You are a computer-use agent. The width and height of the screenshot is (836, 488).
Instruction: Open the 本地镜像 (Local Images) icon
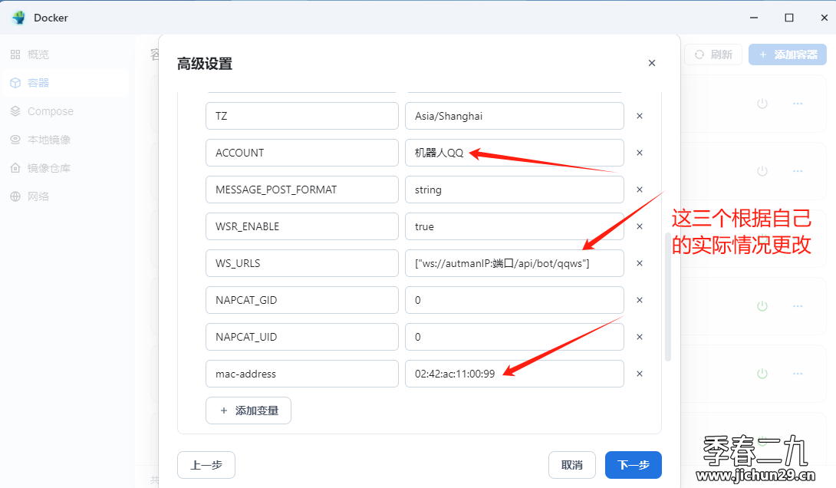[x=17, y=140]
